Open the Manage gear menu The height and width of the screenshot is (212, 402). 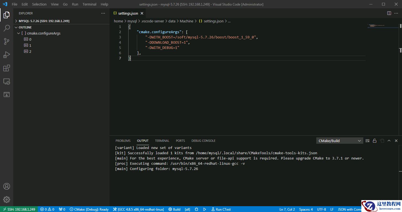pyautogui.click(x=7, y=199)
